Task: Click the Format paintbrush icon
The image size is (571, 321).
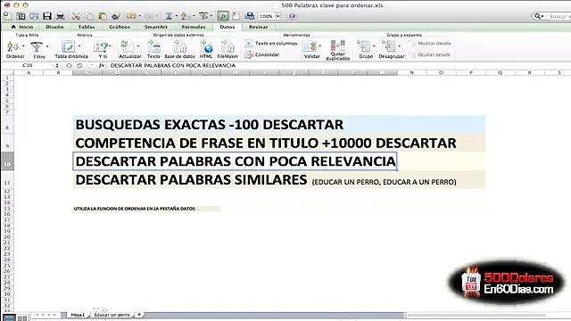Action: point(116,16)
